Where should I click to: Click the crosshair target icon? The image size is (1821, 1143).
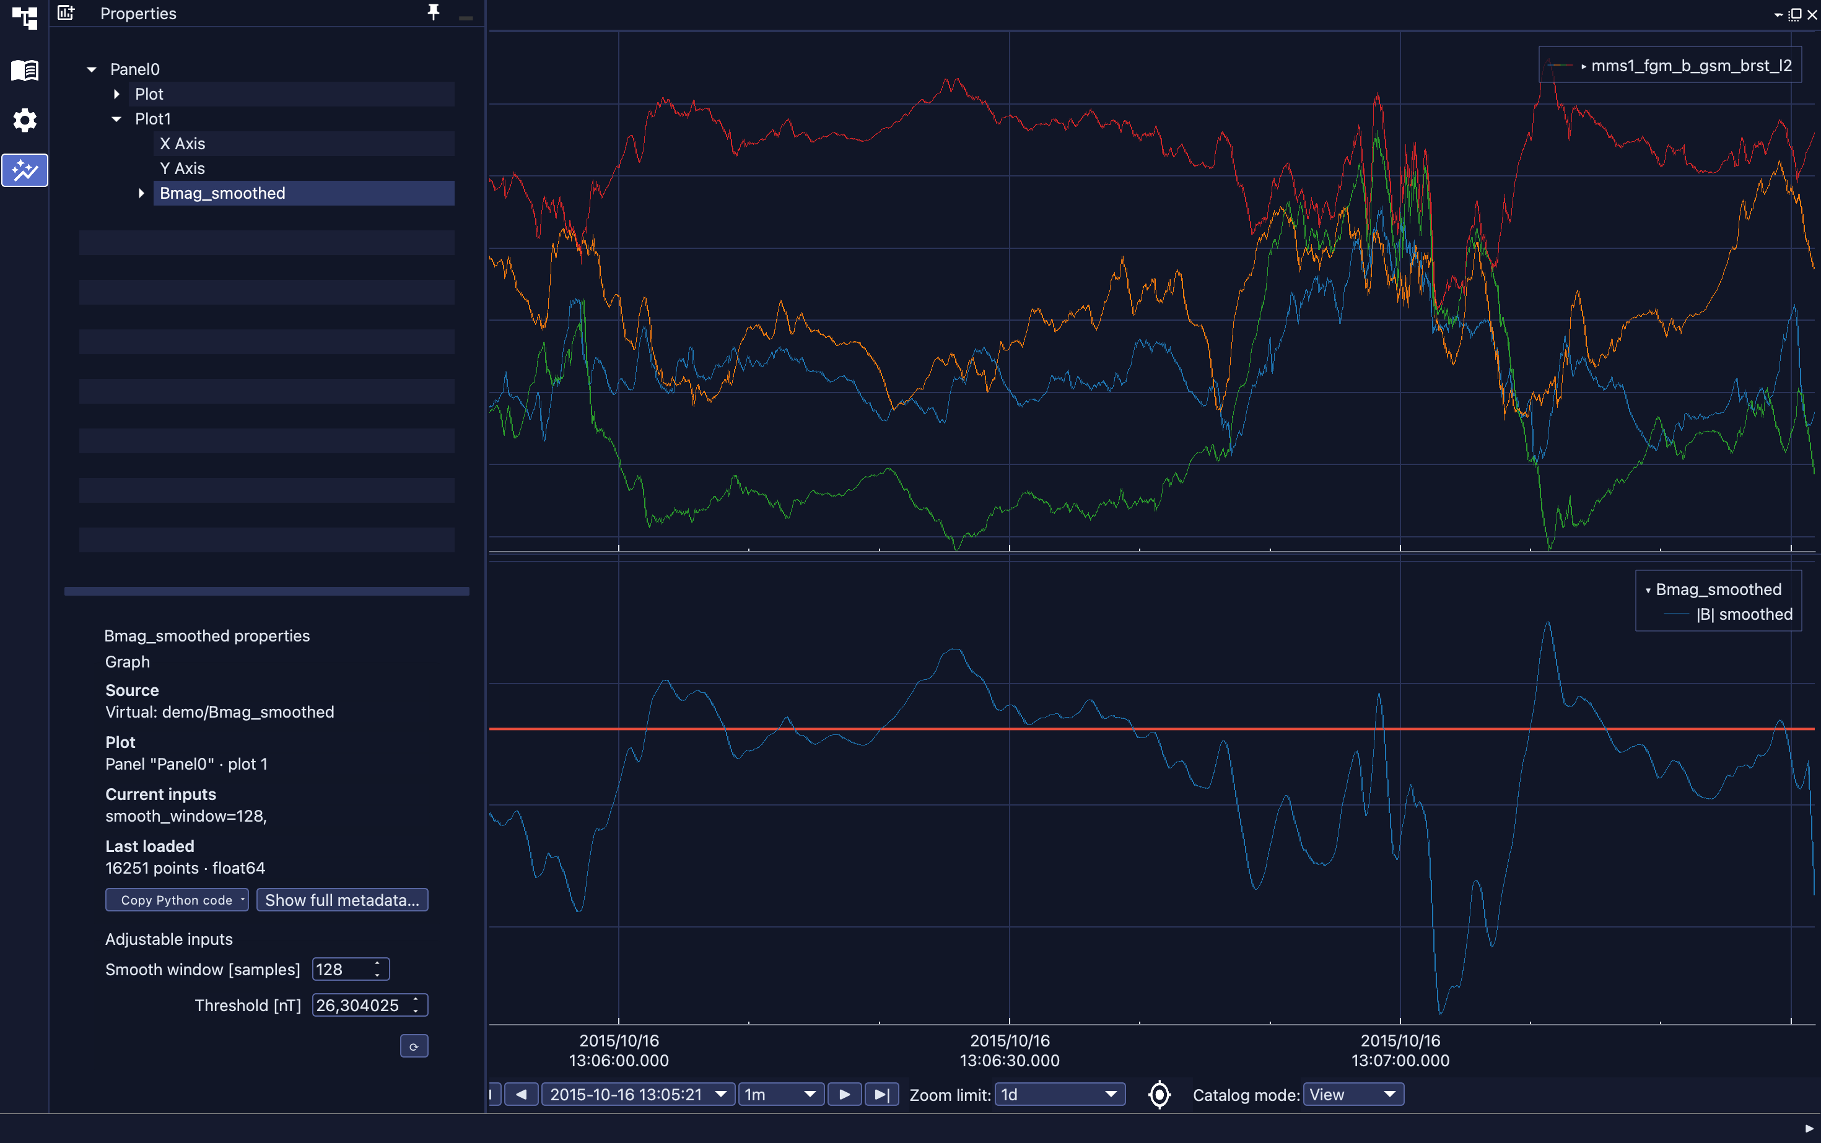(x=1158, y=1095)
